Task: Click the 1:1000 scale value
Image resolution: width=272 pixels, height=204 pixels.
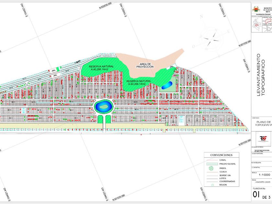Action: tap(265, 175)
